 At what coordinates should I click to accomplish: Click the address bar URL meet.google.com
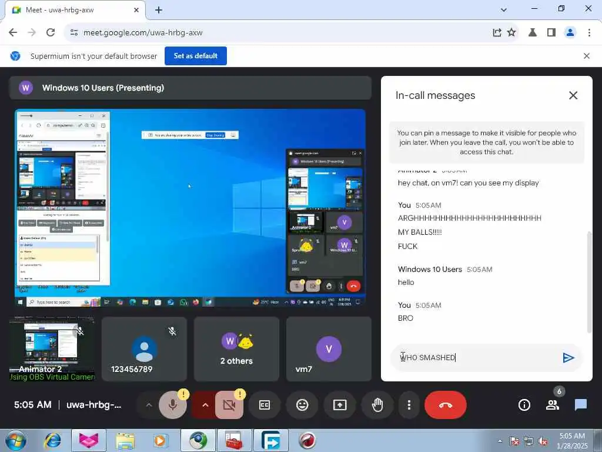click(143, 33)
